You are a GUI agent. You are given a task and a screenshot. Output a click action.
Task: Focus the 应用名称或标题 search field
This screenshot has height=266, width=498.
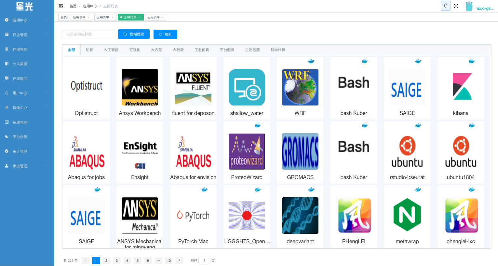[x=88, y=34]
